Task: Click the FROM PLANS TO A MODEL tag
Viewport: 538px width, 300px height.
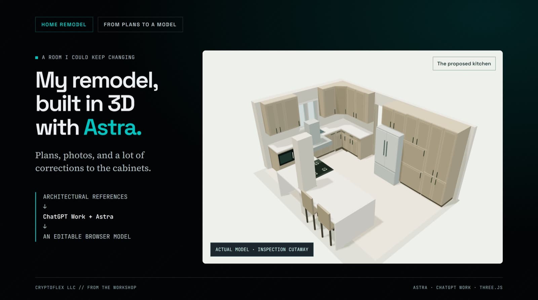Action: pos(140,25)
